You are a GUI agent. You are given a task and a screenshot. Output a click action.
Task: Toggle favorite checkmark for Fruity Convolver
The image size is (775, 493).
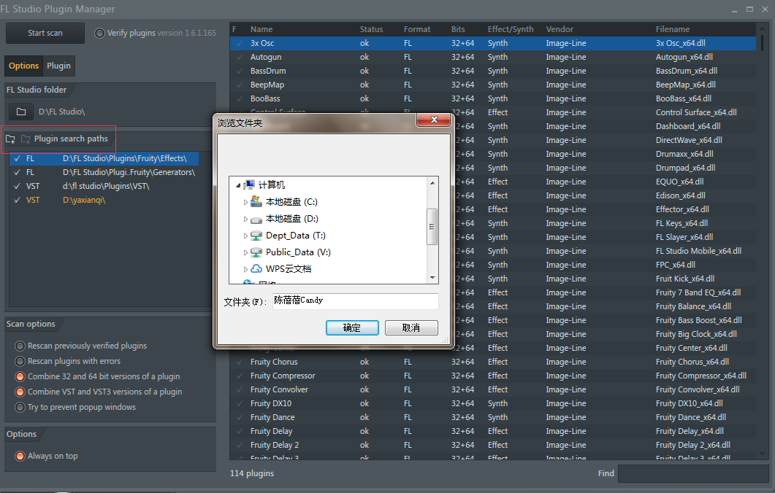[240, 390]
